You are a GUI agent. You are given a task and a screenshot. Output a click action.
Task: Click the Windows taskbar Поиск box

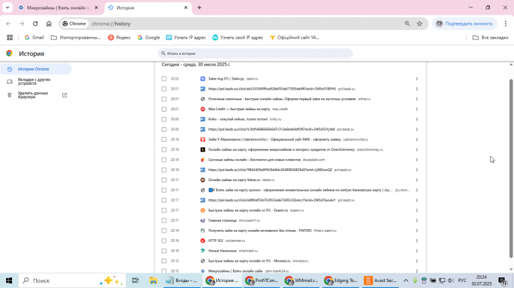pyautogui.click(x=72, y=281)
